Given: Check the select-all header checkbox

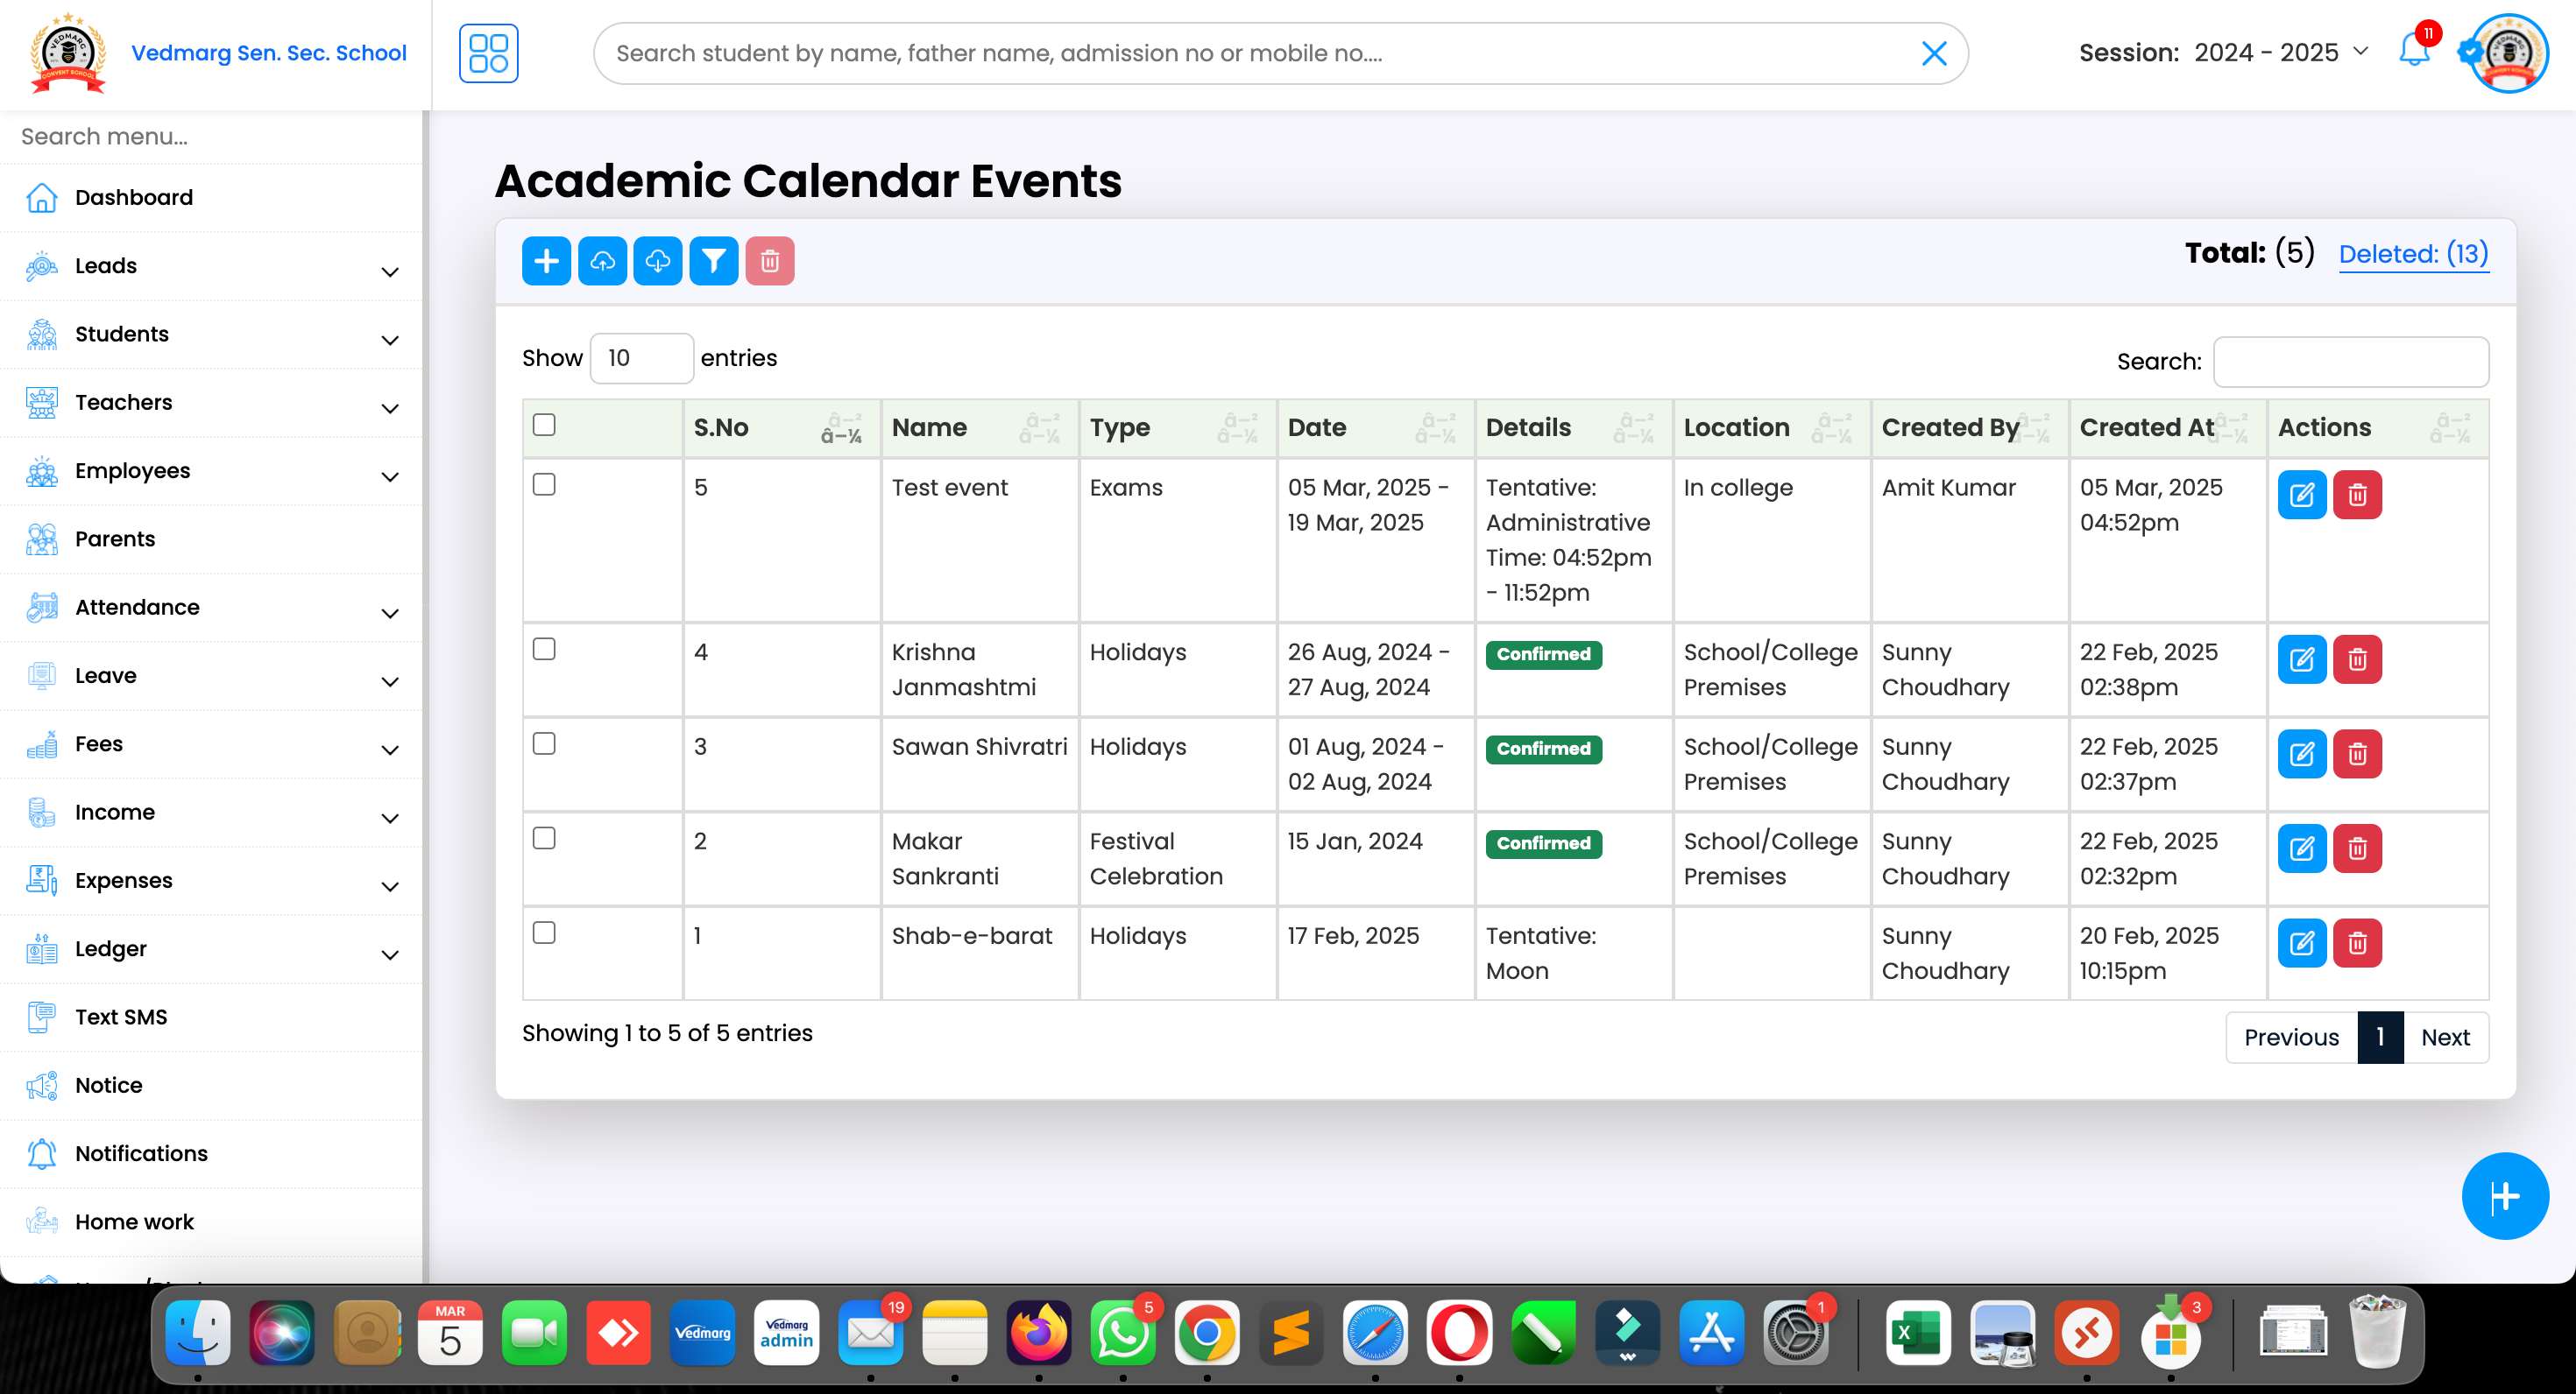Looking at the screenshot, I should tap(544, 425).
